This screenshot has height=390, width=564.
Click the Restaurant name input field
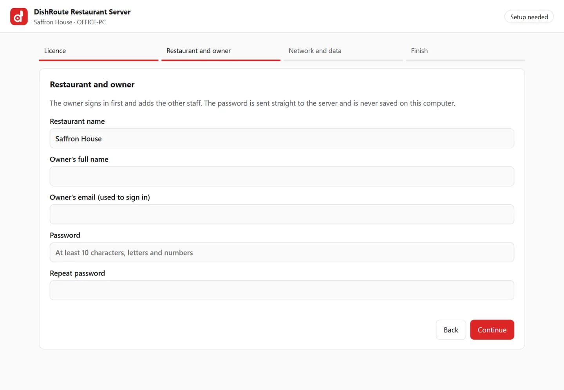[x=282, y=138]
